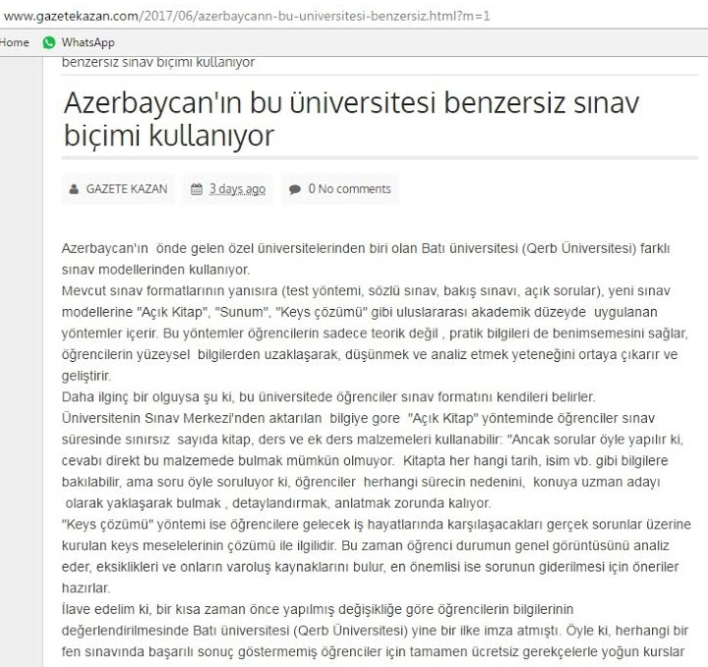Open the '3 days ago' timestamp link
The width and height of the screenshot is (708, 667).
(x=238, y=189)
